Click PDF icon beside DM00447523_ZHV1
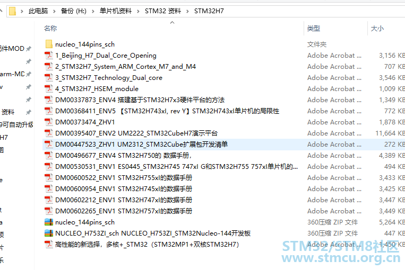405x270 pixels. coord(48,145)
